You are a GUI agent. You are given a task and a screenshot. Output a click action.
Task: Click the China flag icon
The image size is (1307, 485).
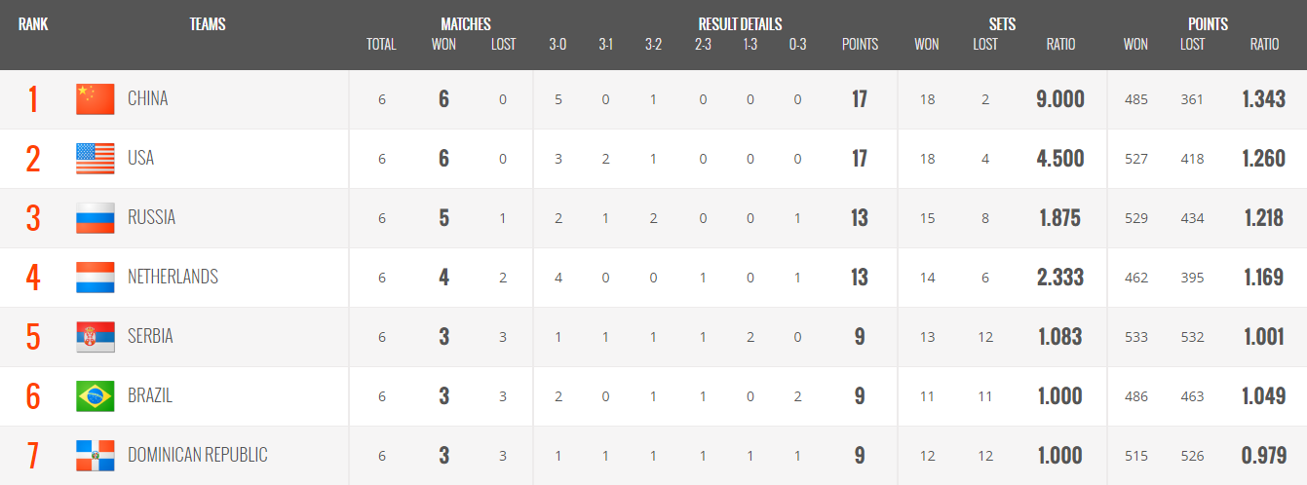pyautogui.click(x=96, y=99)
